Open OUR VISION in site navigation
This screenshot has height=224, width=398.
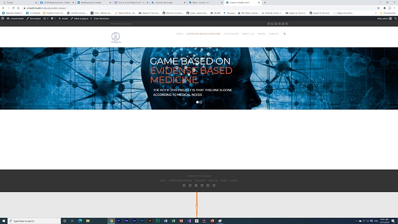[231, 34]
